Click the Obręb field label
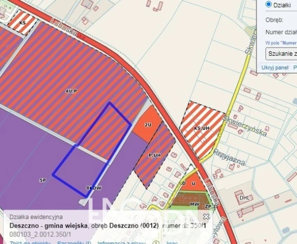The height and width of the screenshot is (244, 297). tap(274, 20)
